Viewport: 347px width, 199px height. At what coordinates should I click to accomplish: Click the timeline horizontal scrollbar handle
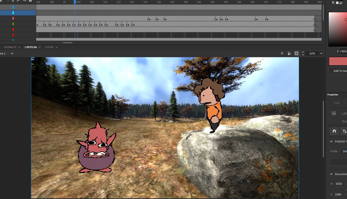point(68,43)
